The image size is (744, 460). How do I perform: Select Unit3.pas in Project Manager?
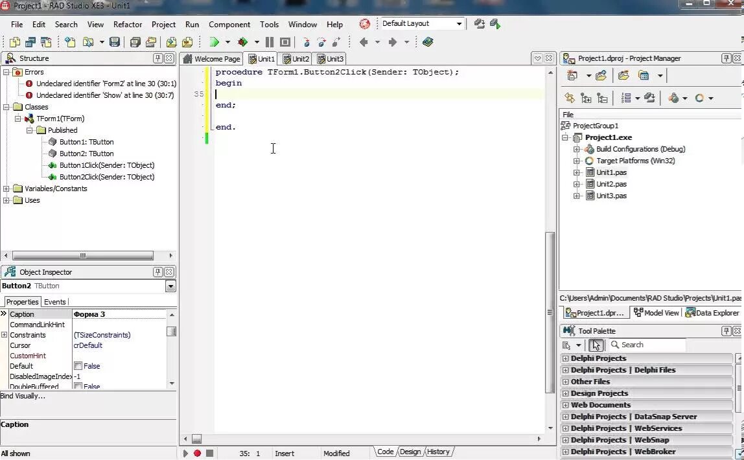click(x=611, y=196)
